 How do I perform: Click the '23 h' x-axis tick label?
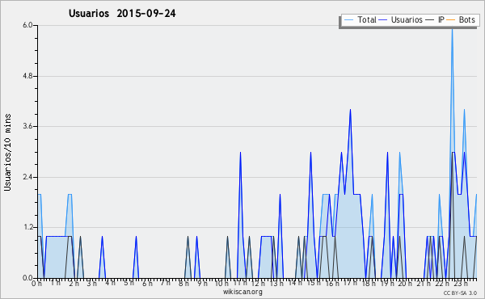(x=460, y=283)
